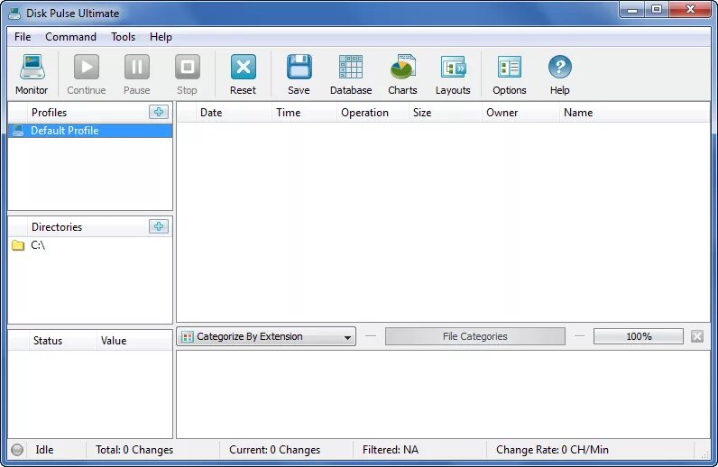The height and width of the screenshot is (467, 718).
Task: Click 'Current: 0 Changes' status text
Action: (274, 450)
